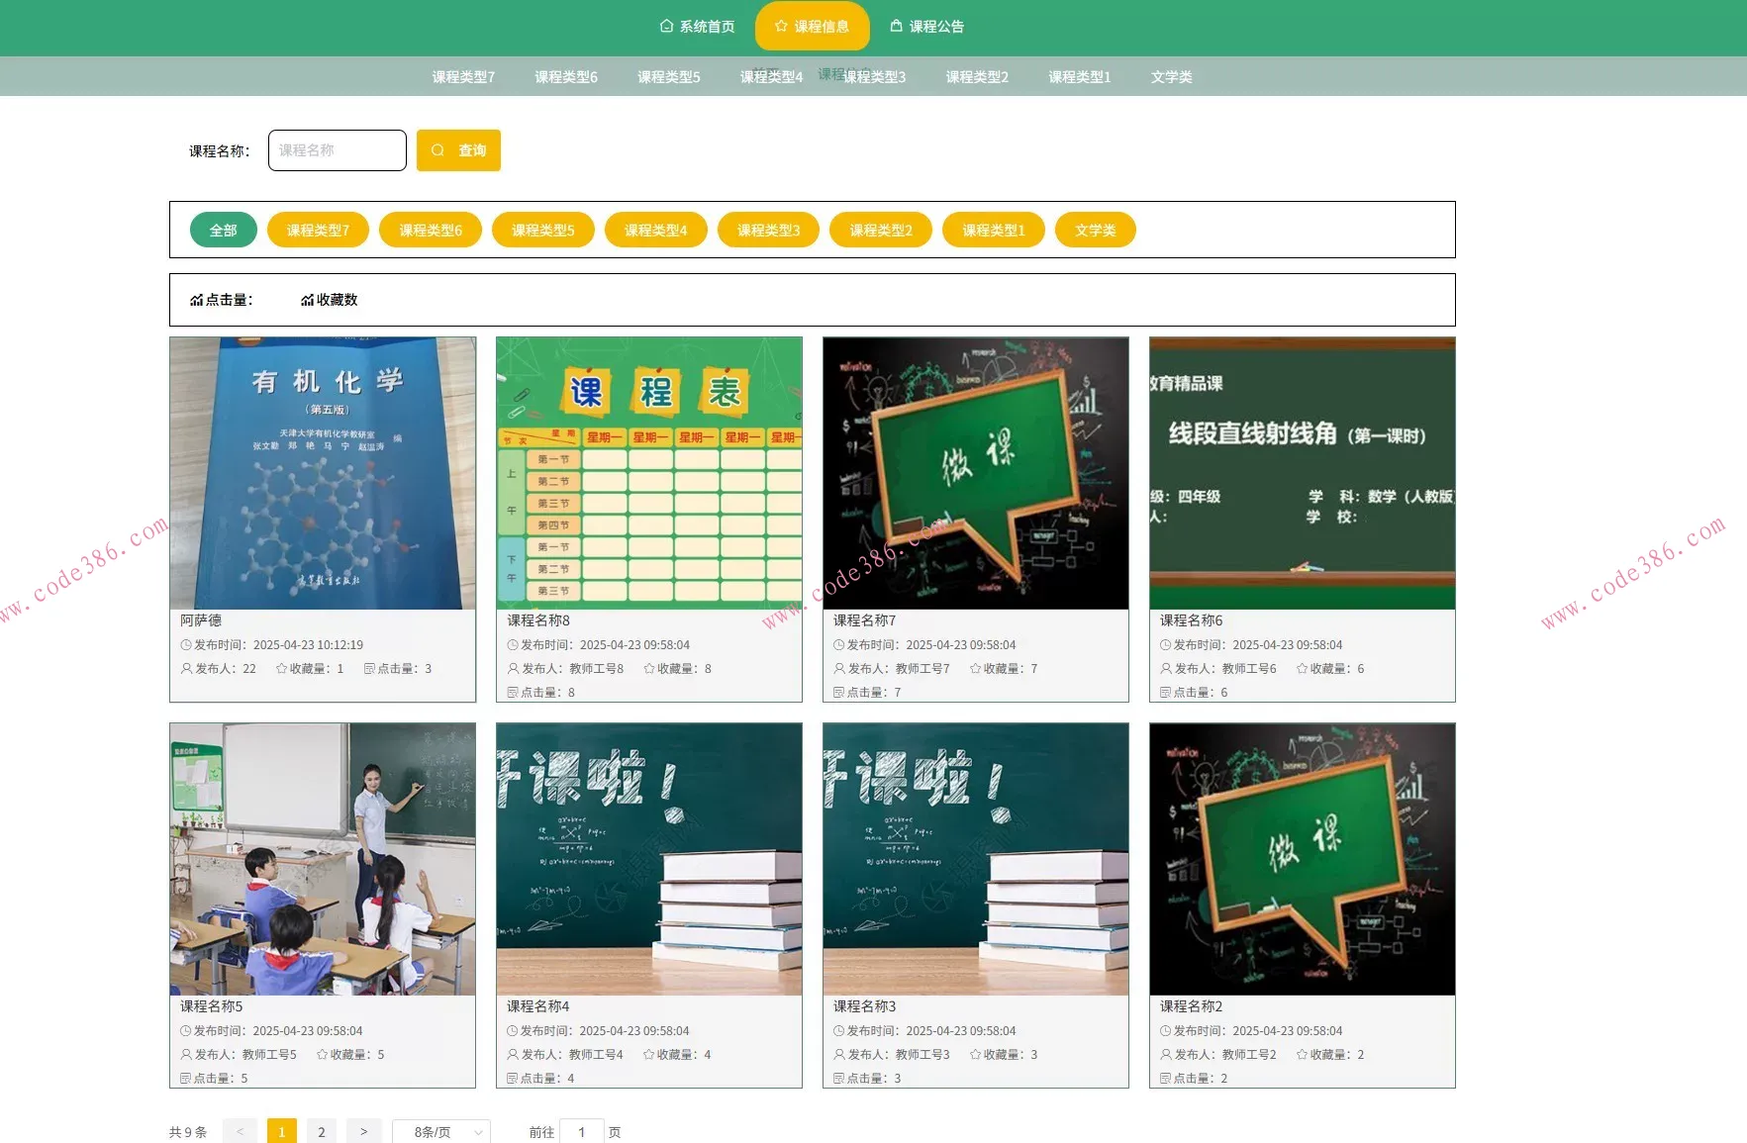1747x1143 pixels.
Task: Open the classroom teacher photo for 课程名称5
Action: point(323,859)
